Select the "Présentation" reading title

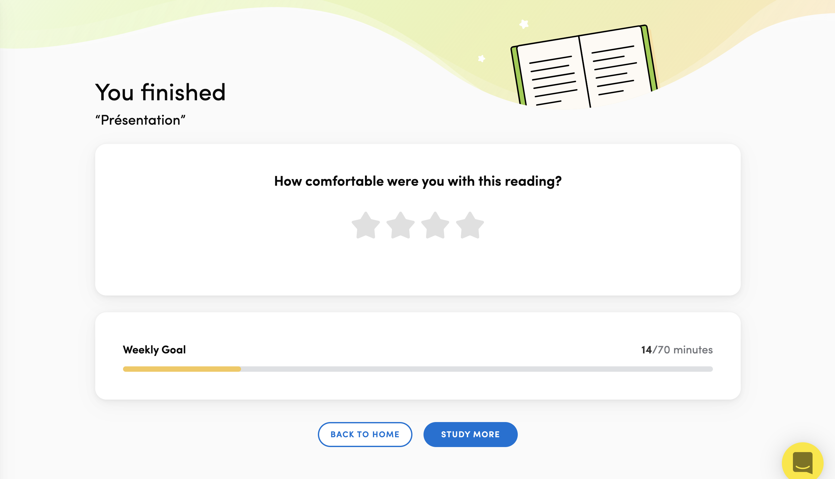point(140,121)
